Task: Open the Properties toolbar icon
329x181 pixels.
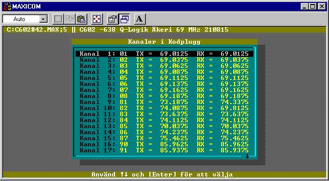Action: [x=113, y=19]
